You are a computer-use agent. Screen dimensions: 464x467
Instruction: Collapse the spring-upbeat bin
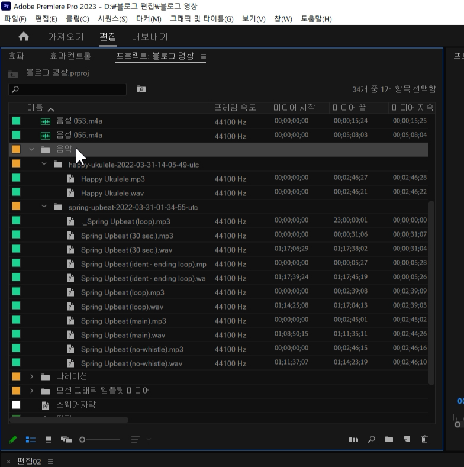[x=44, y=206]
